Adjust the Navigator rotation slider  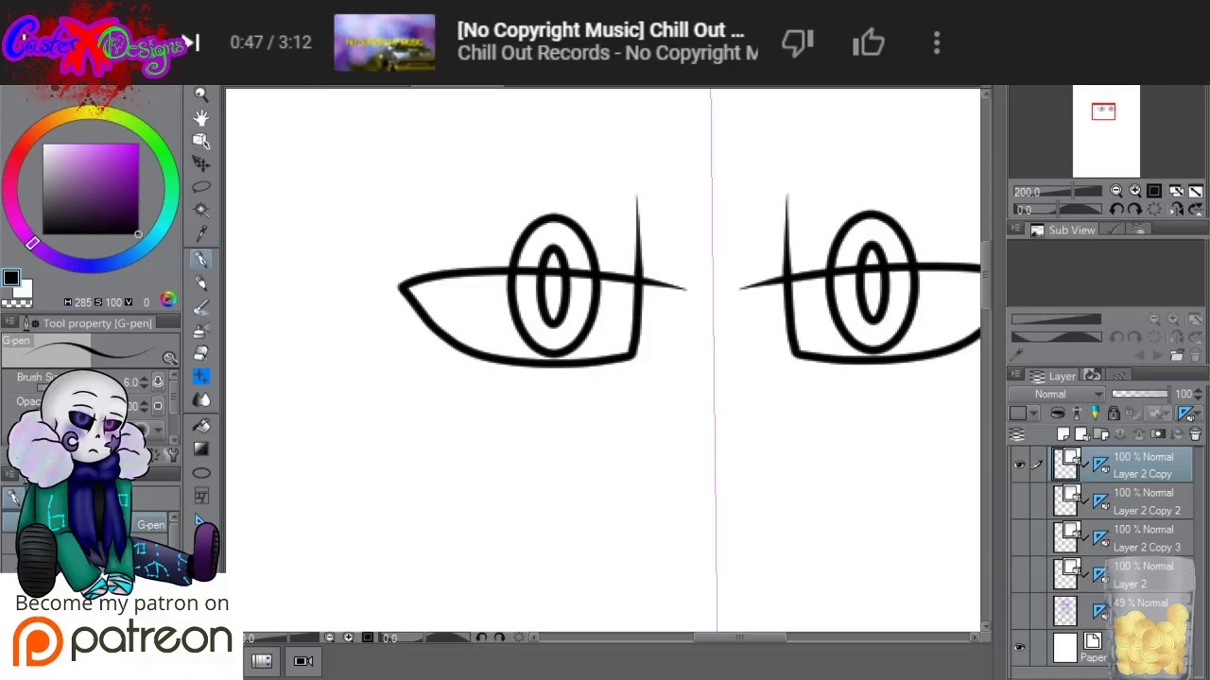coord(1057,210)
